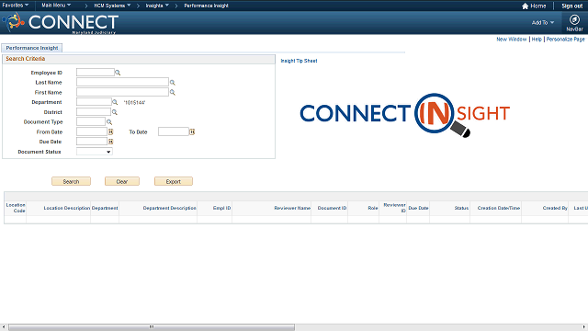The width and height of the screenshot is (588, 331).
Task: Click the Due Date column header
Action: click(418, 208)
